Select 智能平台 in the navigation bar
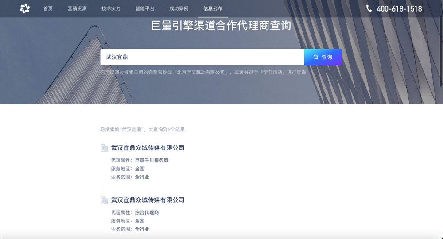Screen dimensions: 443x239 145,8
